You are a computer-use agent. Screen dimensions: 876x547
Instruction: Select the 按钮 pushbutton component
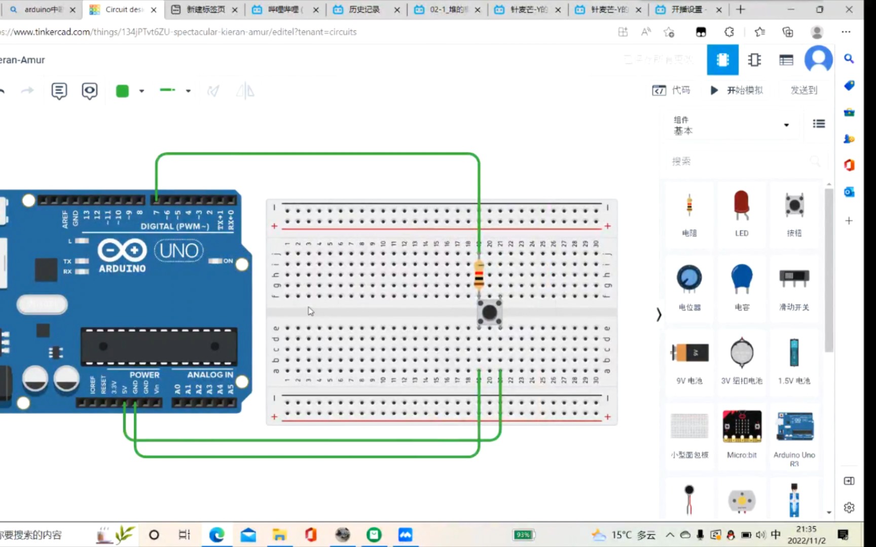point(794,215)
